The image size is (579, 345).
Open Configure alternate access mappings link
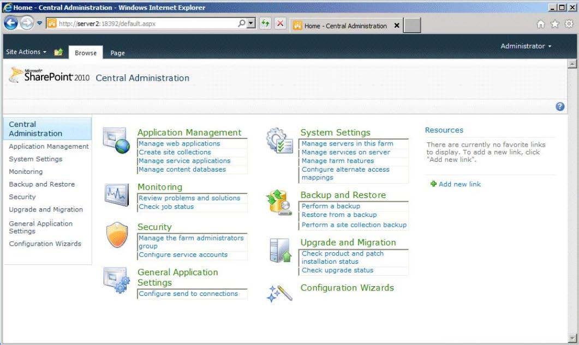(345, 173)
